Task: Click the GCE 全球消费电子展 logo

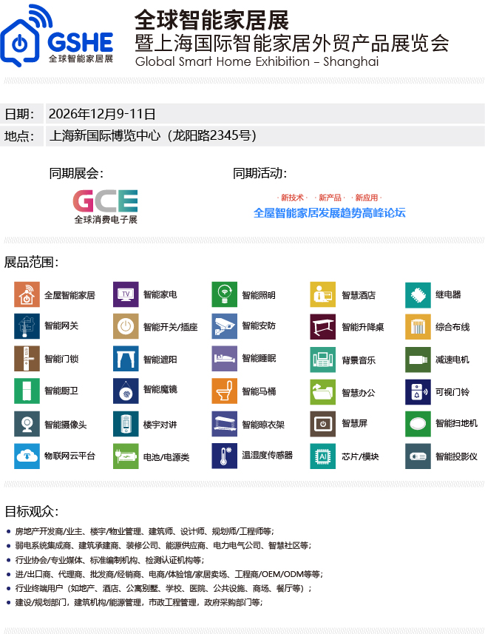Action: point(106,206)
